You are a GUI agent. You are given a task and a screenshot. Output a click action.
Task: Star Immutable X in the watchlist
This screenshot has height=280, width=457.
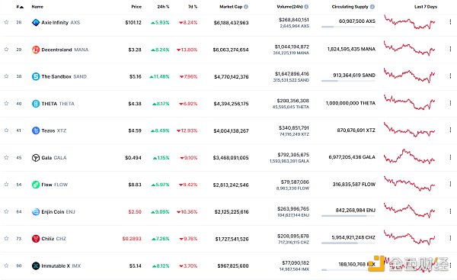pos(6,266)
